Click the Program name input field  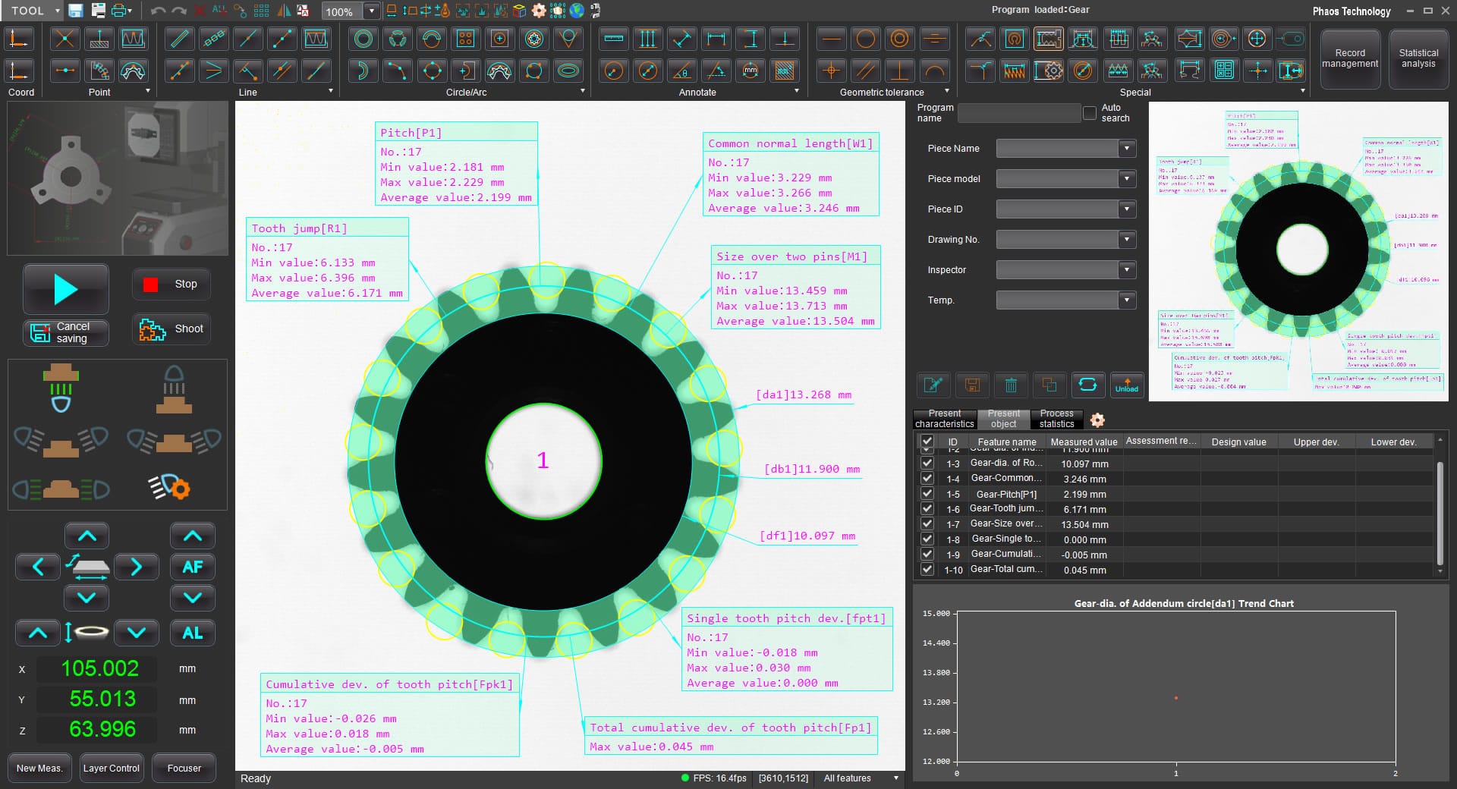(x=1018, y=113)
